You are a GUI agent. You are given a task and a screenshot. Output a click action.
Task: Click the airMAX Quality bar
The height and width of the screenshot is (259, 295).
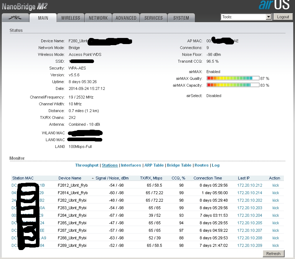[x=233, y=78]
